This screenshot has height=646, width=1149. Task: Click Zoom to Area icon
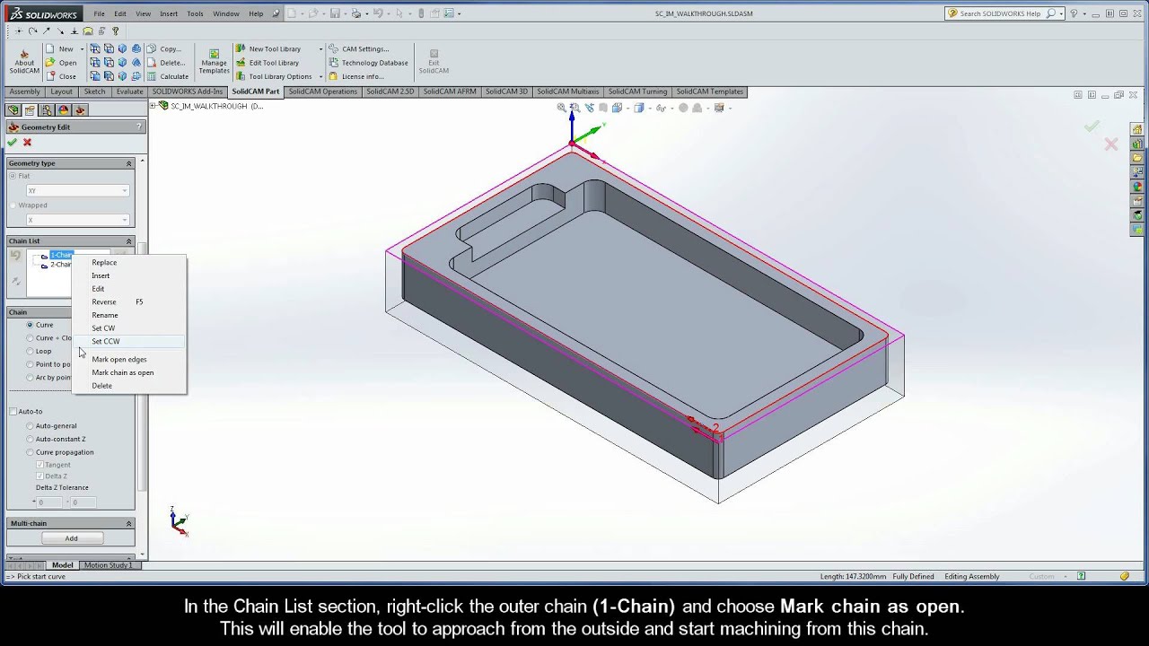(575, 108)
